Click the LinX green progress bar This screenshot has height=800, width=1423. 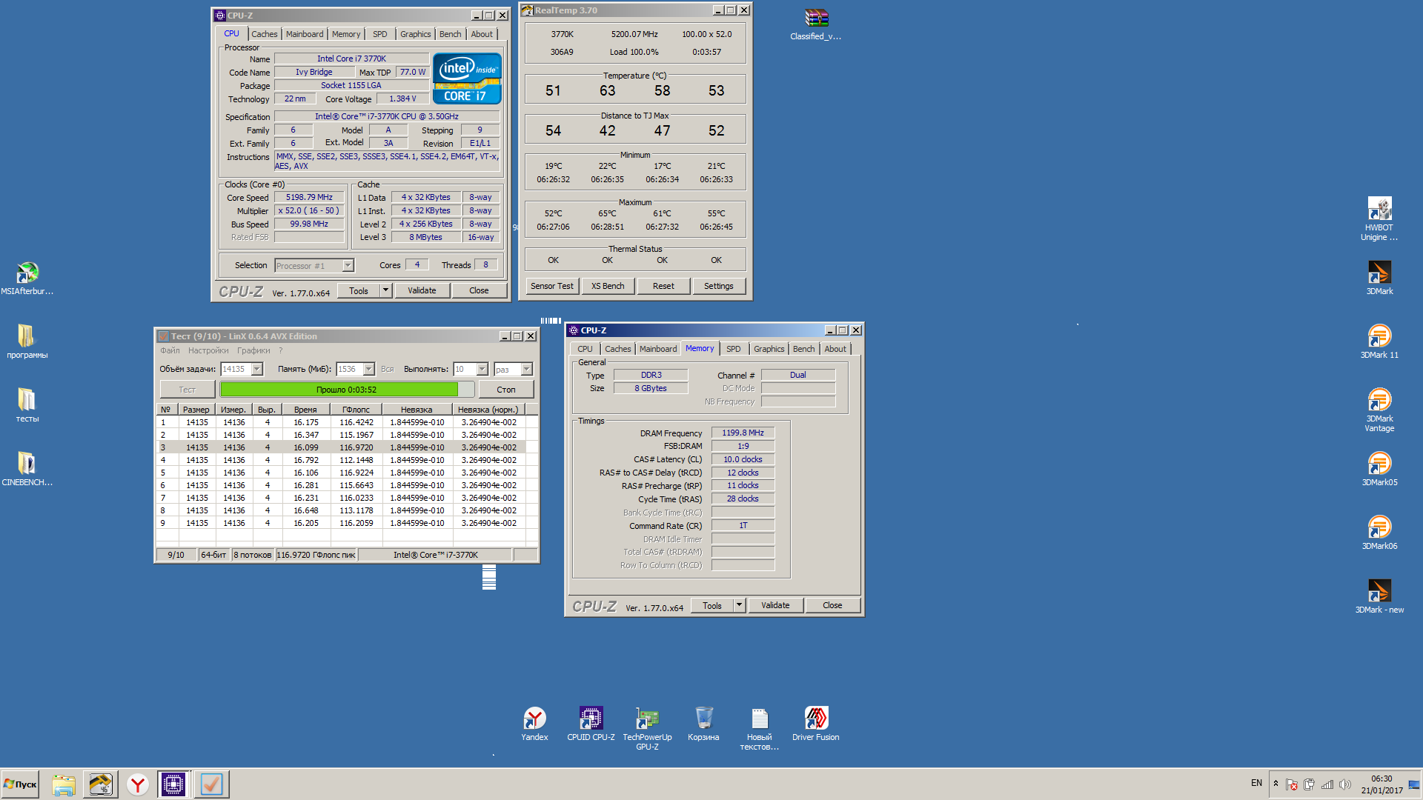[347, 390]
